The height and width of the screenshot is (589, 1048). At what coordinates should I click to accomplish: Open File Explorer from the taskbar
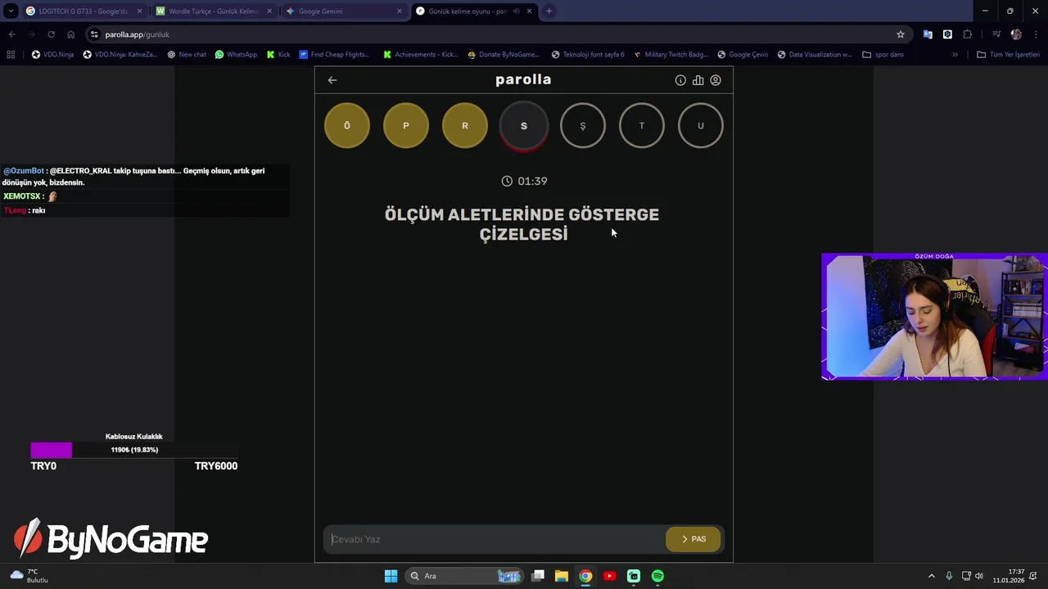click(x=562, y=576)
